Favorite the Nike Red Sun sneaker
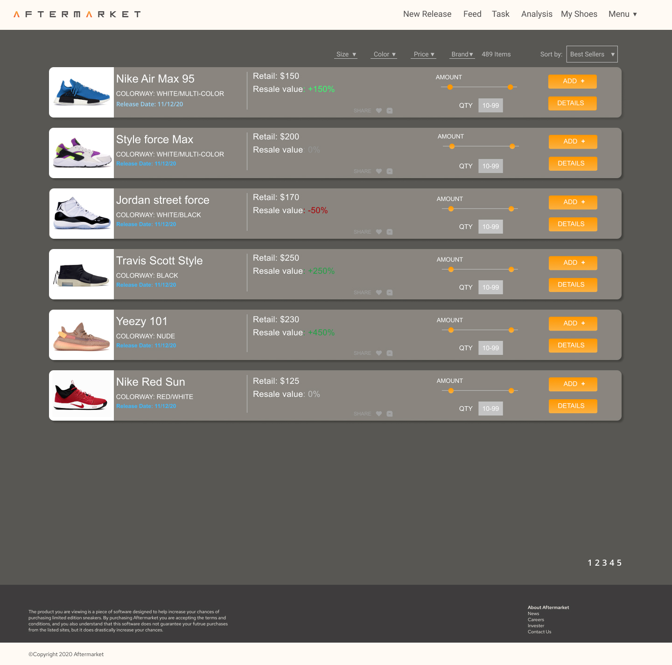Screen dimensions: 672x665 pyautogui.click(x=378, y=414)
